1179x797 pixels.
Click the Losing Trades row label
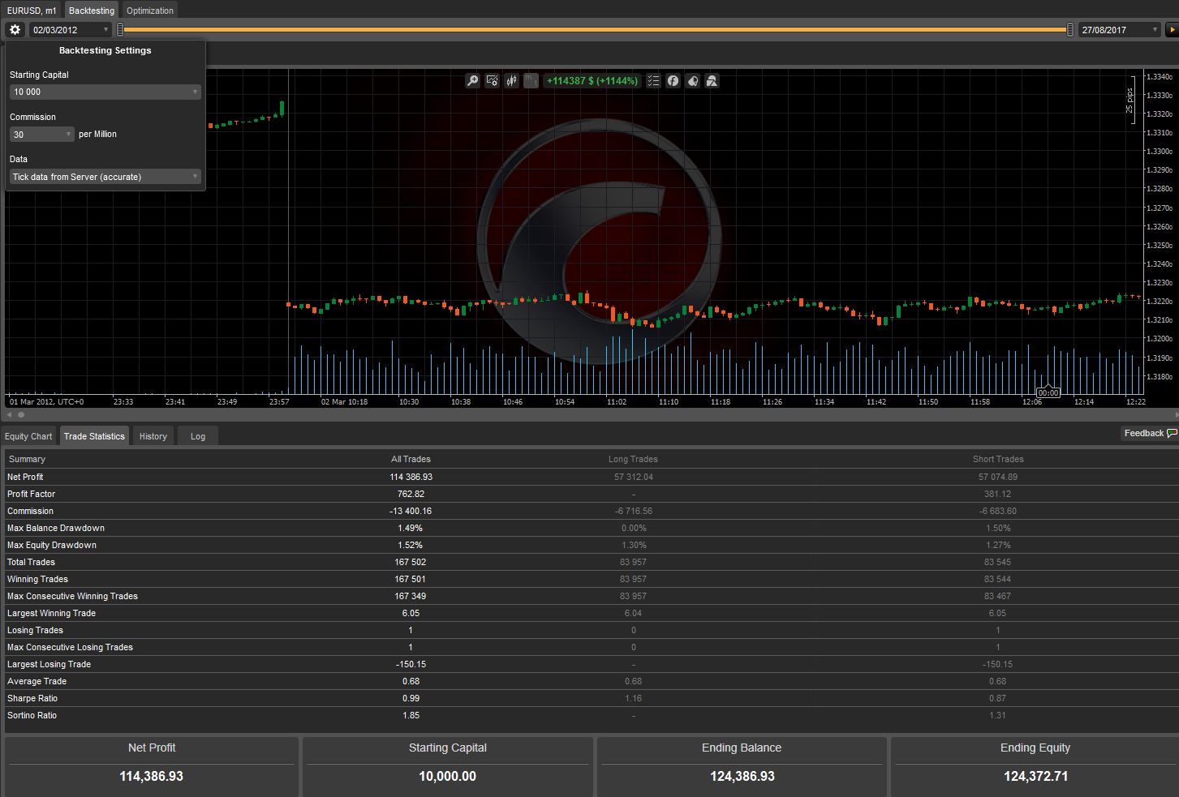[35, 631]
